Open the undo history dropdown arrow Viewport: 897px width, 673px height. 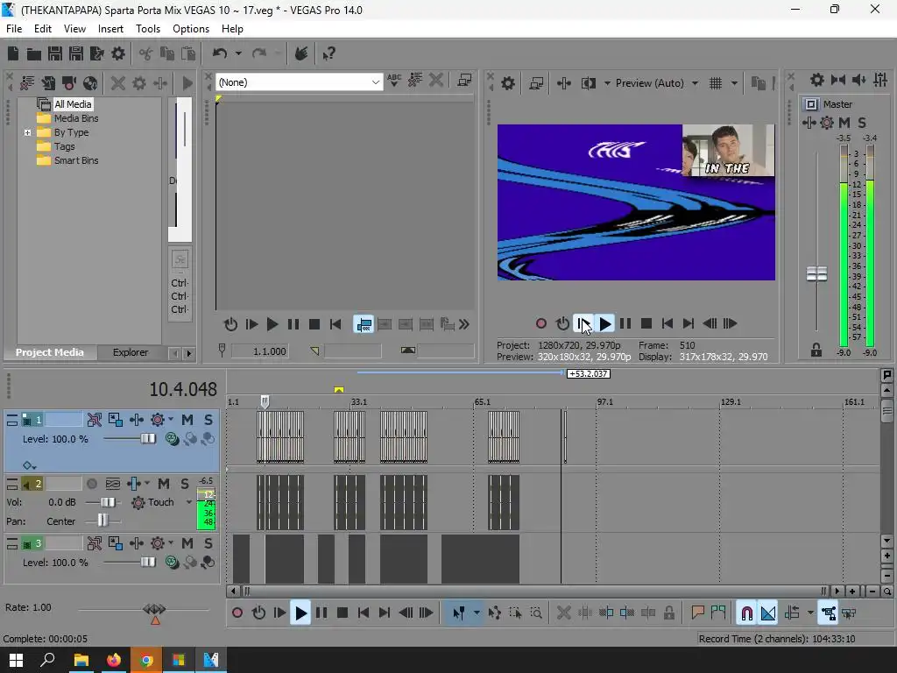pos(238,53)
